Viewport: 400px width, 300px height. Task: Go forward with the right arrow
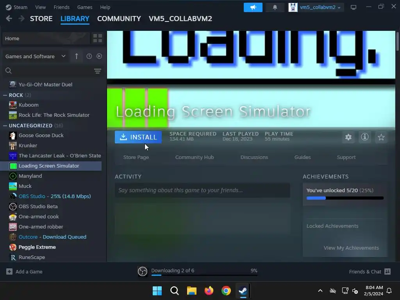point(21,19)
